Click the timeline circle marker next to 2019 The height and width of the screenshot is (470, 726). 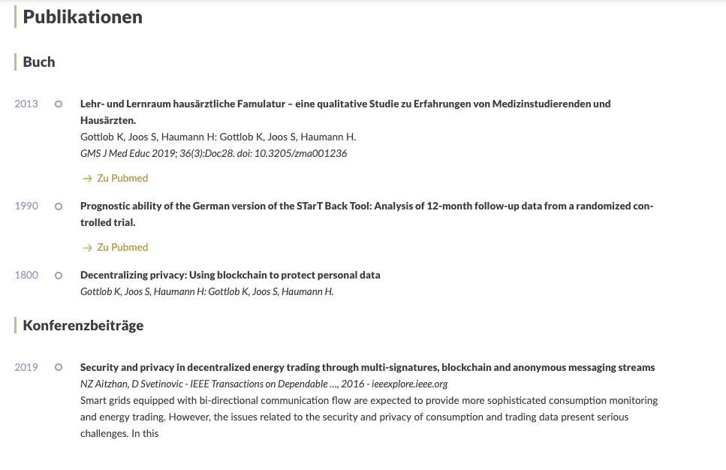59,367
